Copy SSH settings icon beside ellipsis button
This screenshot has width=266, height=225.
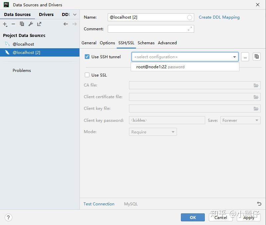point(256,57)
